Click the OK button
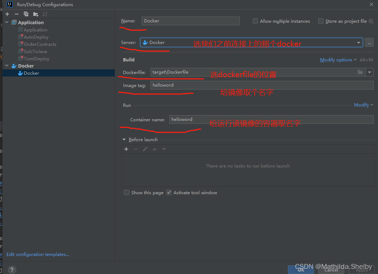Image resolution: width=378 pixels, height=274 pixels. (301, 270)
